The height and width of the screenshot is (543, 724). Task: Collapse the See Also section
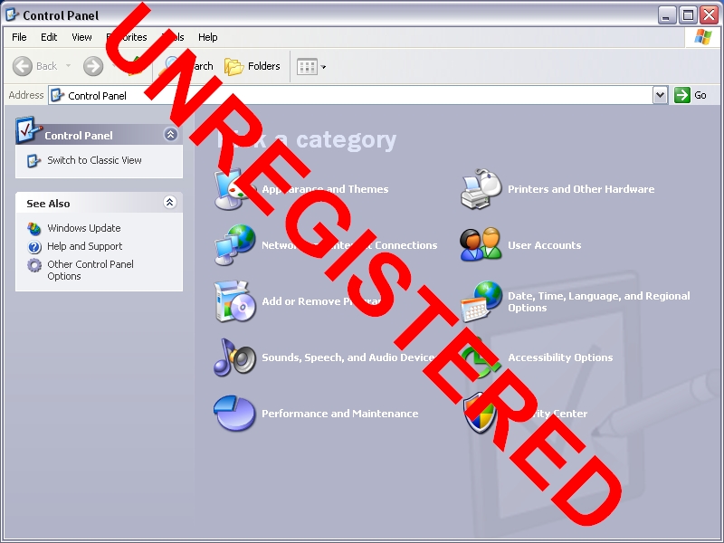170,202
